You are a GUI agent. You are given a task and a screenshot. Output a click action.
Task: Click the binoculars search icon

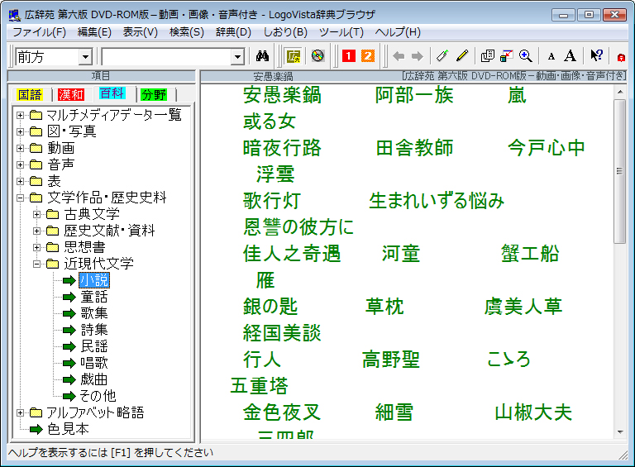pos(264,56)
